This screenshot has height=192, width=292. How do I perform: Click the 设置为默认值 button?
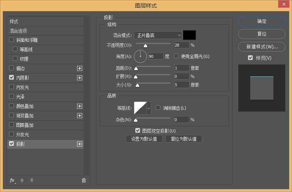click(x=144, y=139)
